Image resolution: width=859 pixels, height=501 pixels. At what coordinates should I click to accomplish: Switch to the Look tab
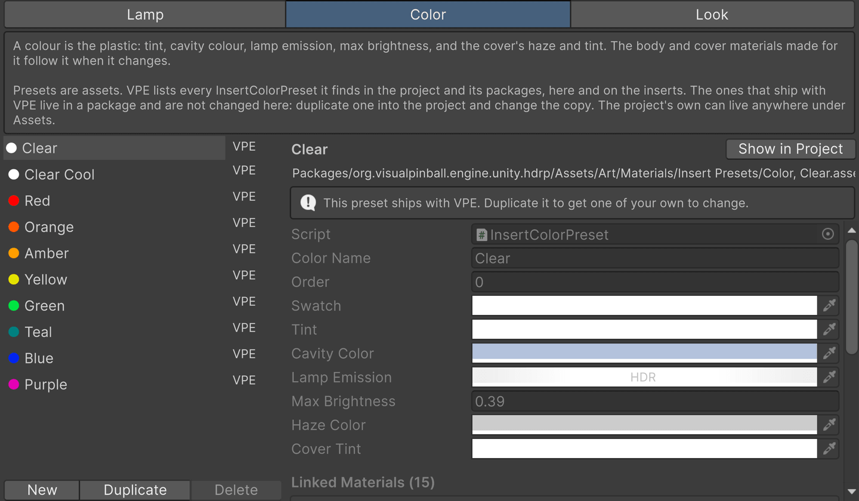coord(712,14)
